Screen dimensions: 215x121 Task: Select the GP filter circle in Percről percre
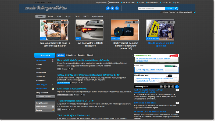click(169, 87)
